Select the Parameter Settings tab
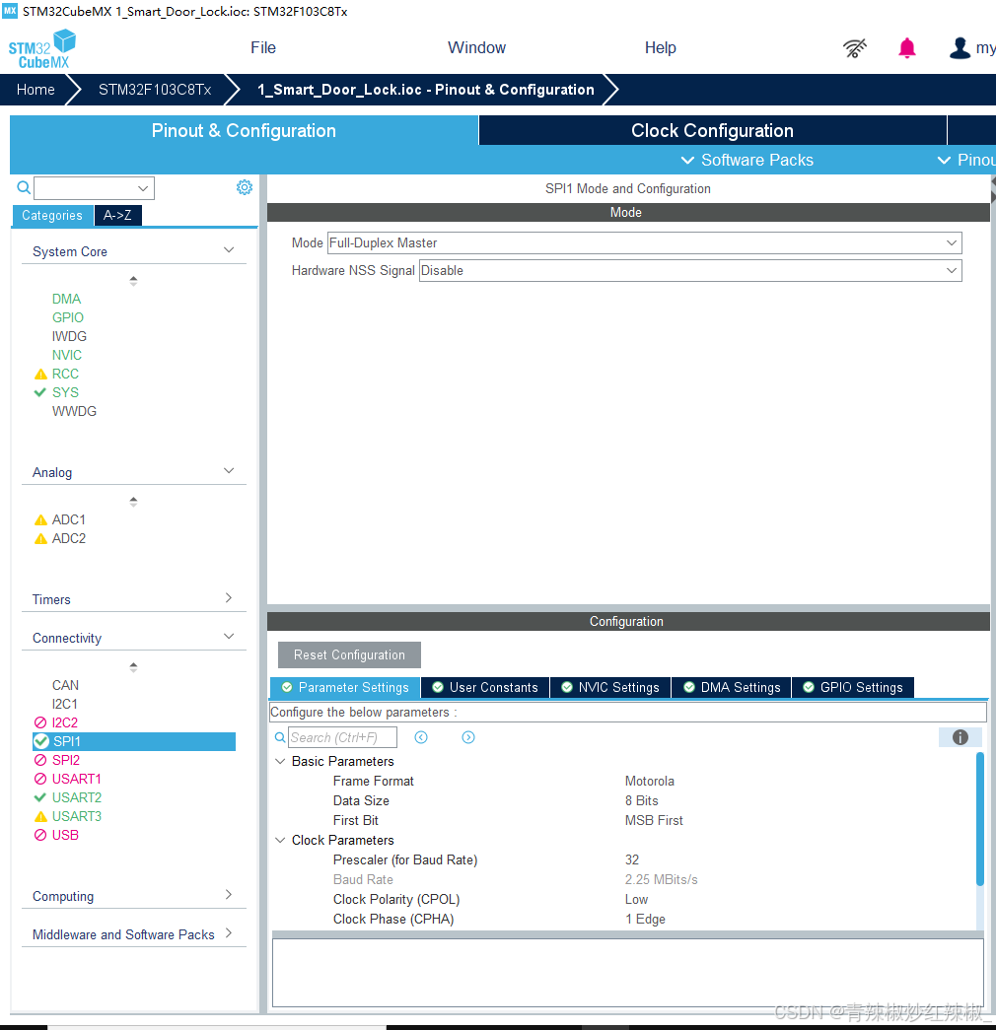This screenshot has height=1030, width=996. click(x=345, y=687)
